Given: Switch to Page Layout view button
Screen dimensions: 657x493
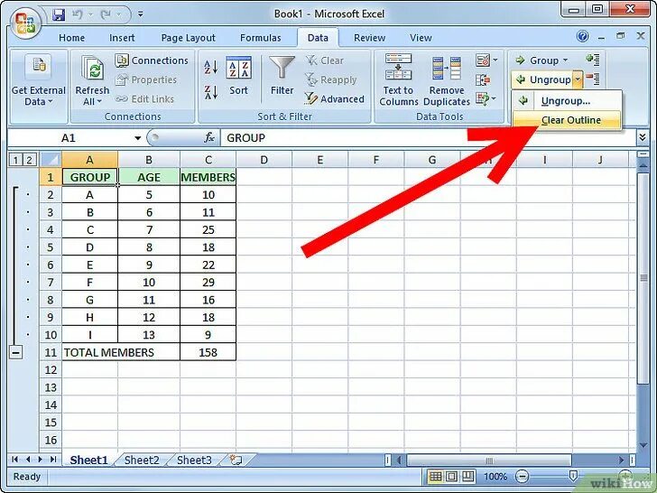Looking at the screenshot, I should (451, 477).
